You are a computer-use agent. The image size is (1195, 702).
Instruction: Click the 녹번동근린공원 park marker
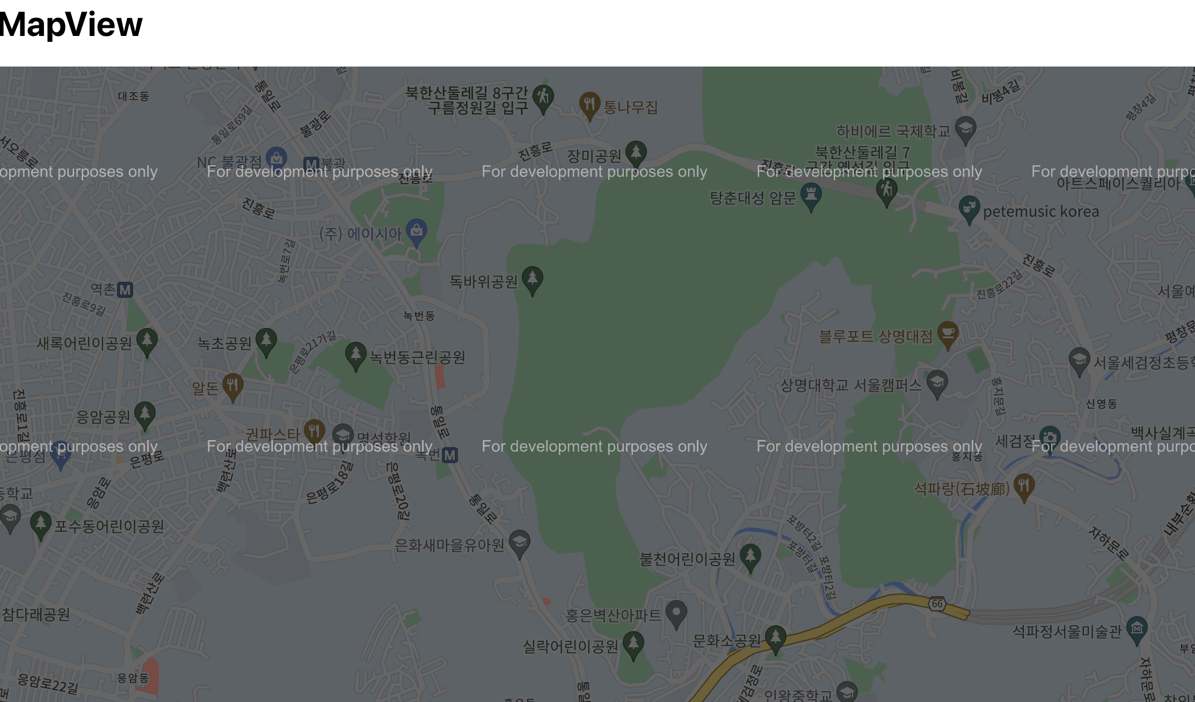[355, 355]
